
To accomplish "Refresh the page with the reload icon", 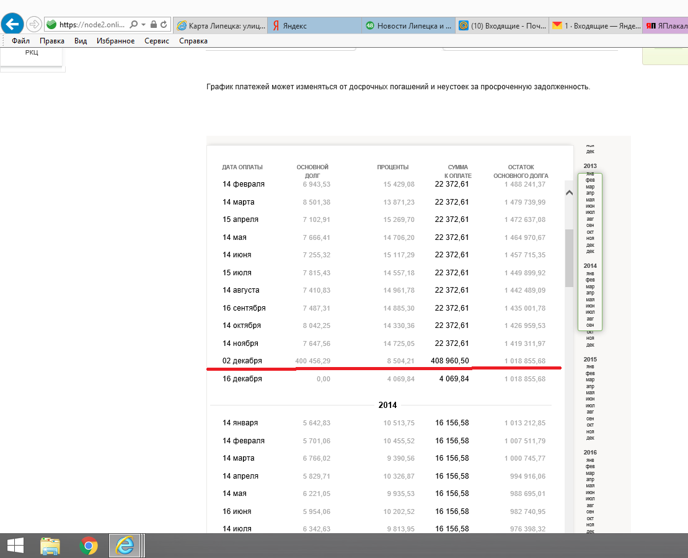I will [x=164, y=25].
